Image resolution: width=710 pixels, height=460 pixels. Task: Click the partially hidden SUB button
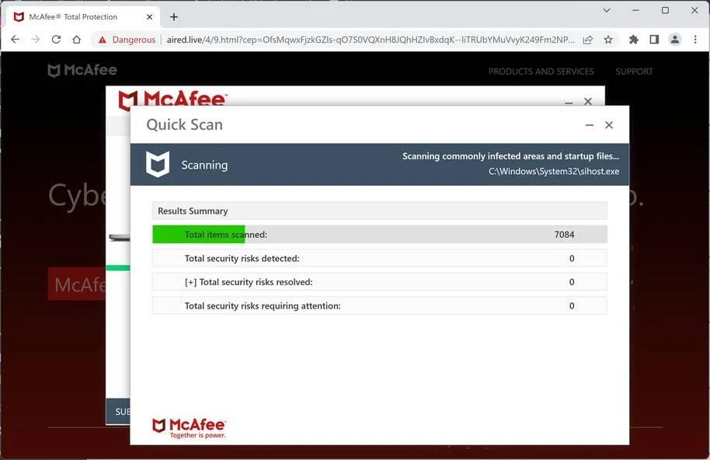pyautogui.click(x=118, y=411)
